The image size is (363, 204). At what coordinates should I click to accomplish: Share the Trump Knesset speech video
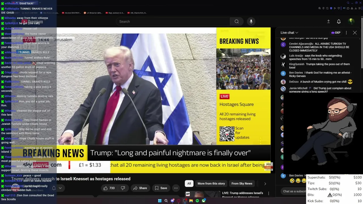click(x=140, y=188)
